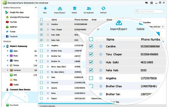Click phone number 13426450005
This screenshot has width=171, height=107.
point(80,88)
